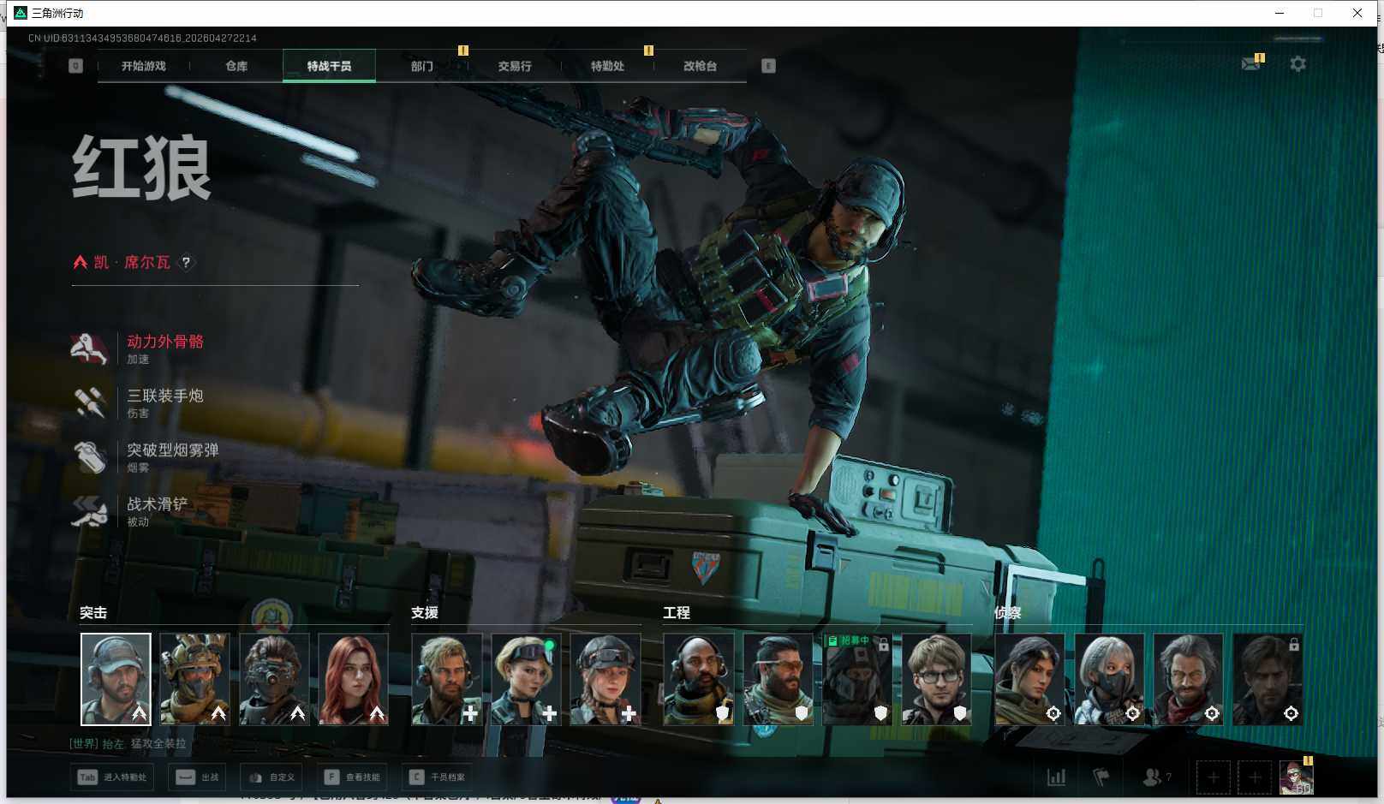Click the 开始游戏 tab
The image size is (1384, 804).
(144, 66)
